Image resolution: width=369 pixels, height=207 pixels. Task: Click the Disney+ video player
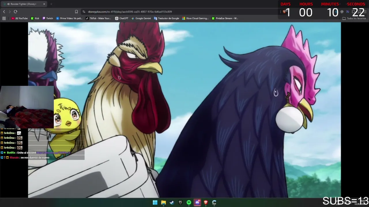point(184,110)
